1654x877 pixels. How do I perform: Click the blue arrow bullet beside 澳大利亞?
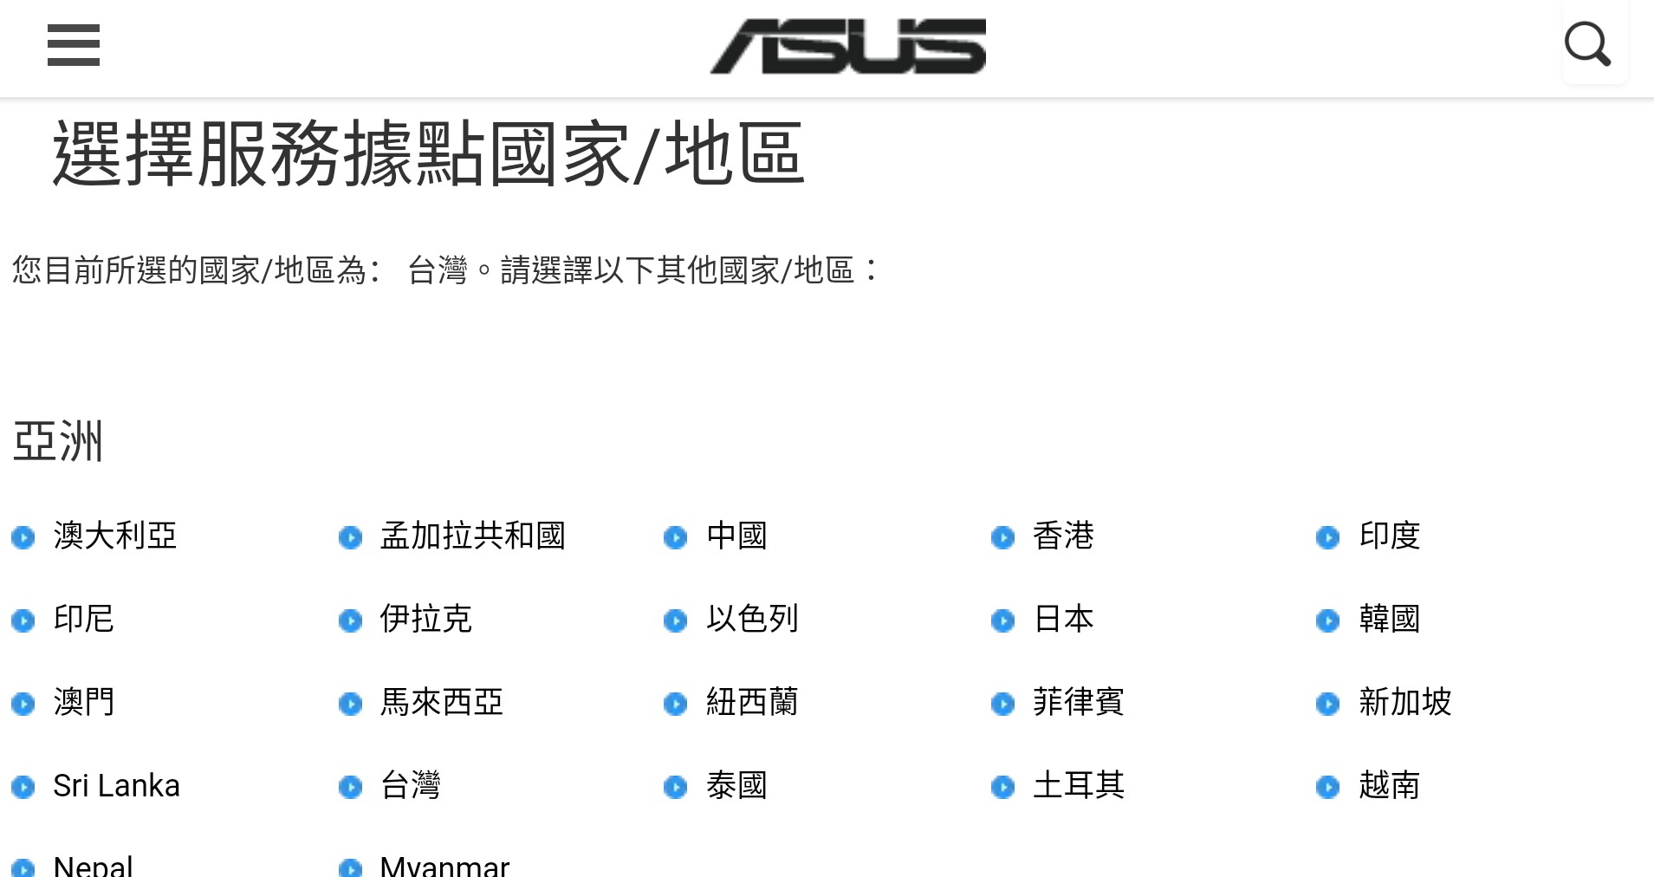click(x=23, y=538)
